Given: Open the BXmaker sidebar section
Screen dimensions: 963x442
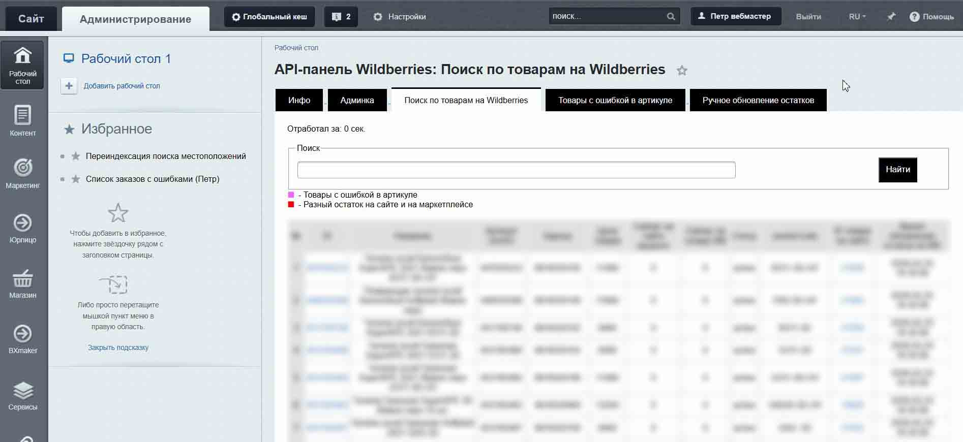Looking at the screenshot, I should point(22,339).
